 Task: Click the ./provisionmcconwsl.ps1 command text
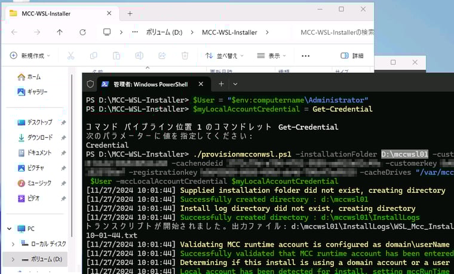tap(242, 154)
